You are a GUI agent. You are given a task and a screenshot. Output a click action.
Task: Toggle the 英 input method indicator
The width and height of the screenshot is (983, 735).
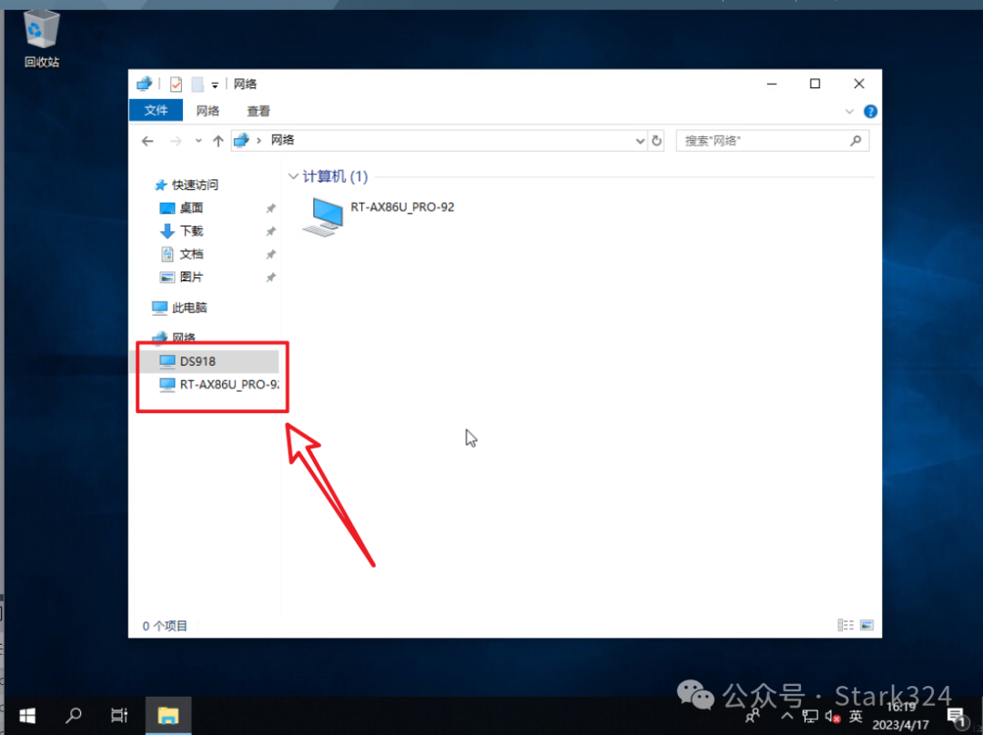(856, 716)
